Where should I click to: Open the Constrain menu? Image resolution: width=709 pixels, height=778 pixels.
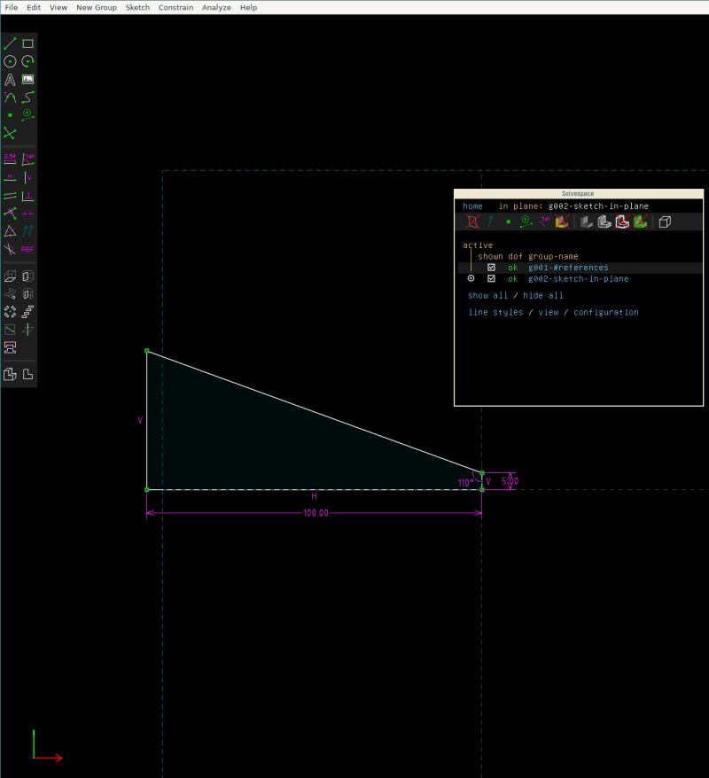pos(175,7)
